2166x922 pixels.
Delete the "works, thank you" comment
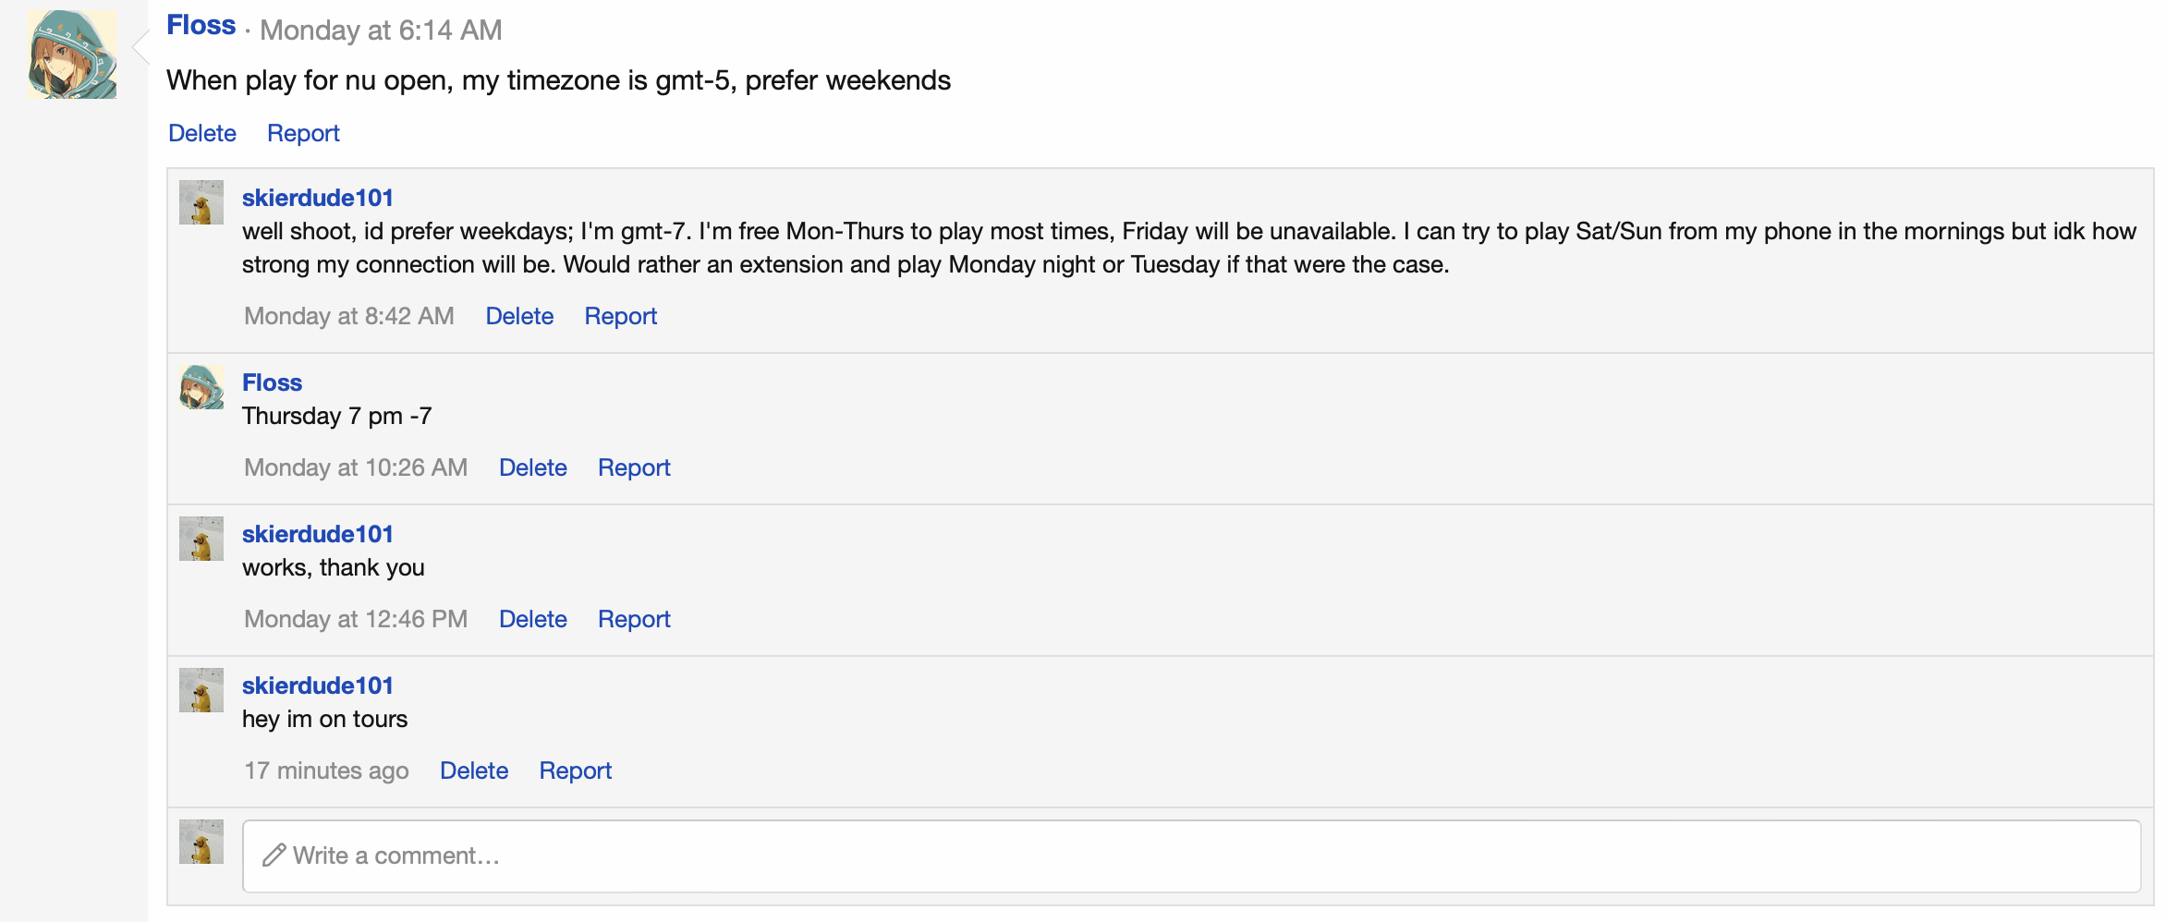tap(532, 619)
